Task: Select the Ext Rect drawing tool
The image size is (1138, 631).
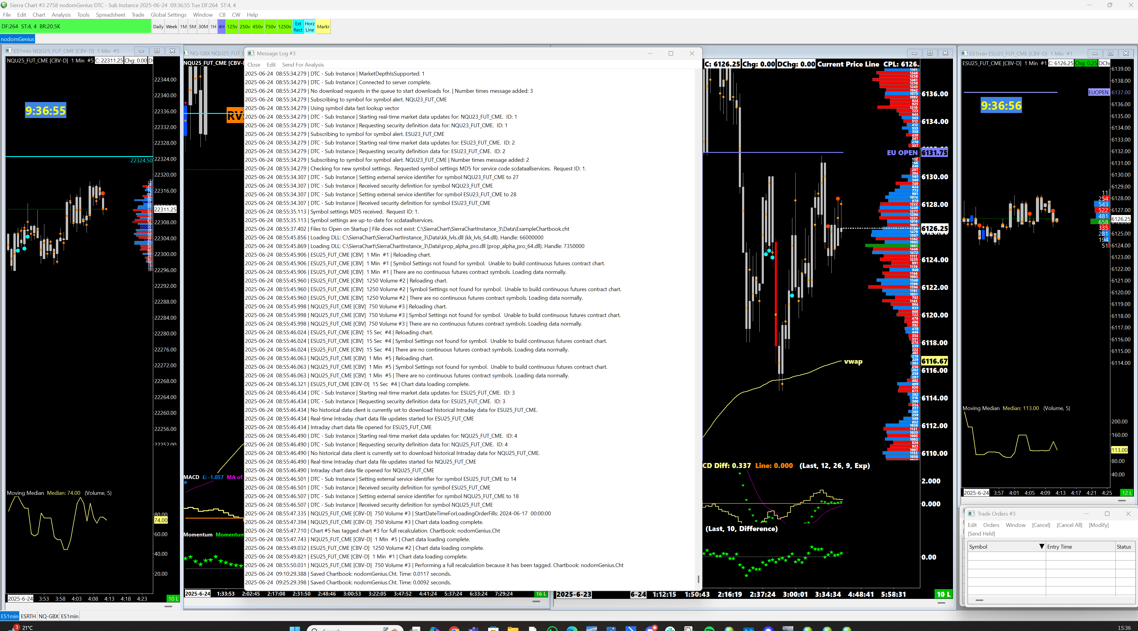Action: (298, 26)
